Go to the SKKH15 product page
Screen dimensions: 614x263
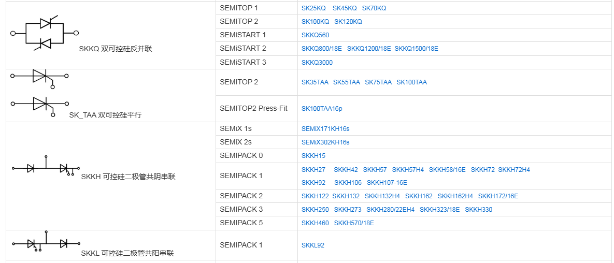313,156
